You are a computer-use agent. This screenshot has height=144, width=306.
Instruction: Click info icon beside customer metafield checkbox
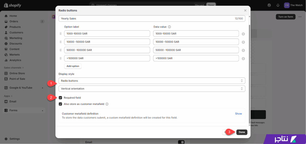[107, 104]
